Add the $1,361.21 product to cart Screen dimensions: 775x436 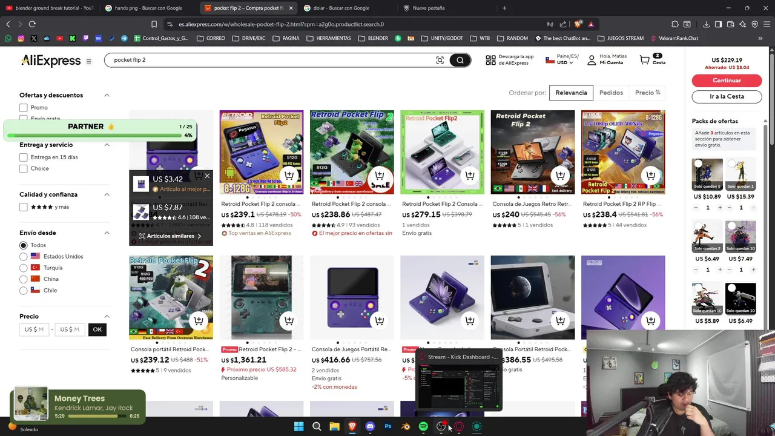[x=289, y=320]
